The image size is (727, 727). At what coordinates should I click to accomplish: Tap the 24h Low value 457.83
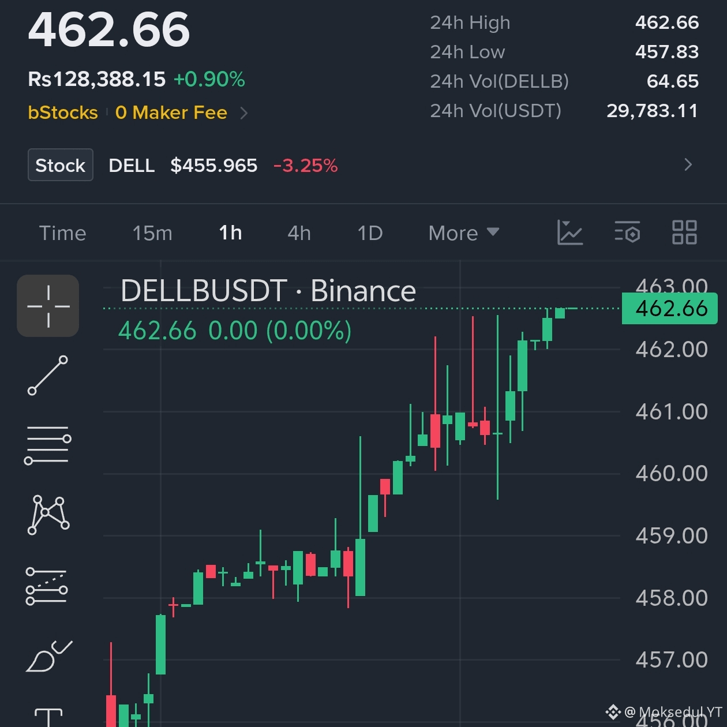(667, 52)
